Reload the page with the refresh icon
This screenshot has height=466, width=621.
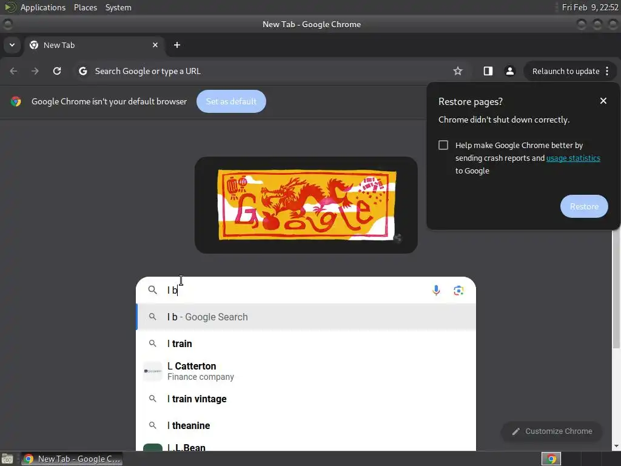(x=57, y=71)
